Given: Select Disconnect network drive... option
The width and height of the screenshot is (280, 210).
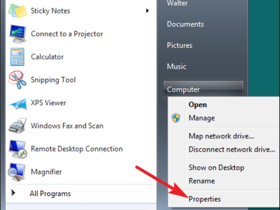Looking at the screenshot, I should (232, 149).
